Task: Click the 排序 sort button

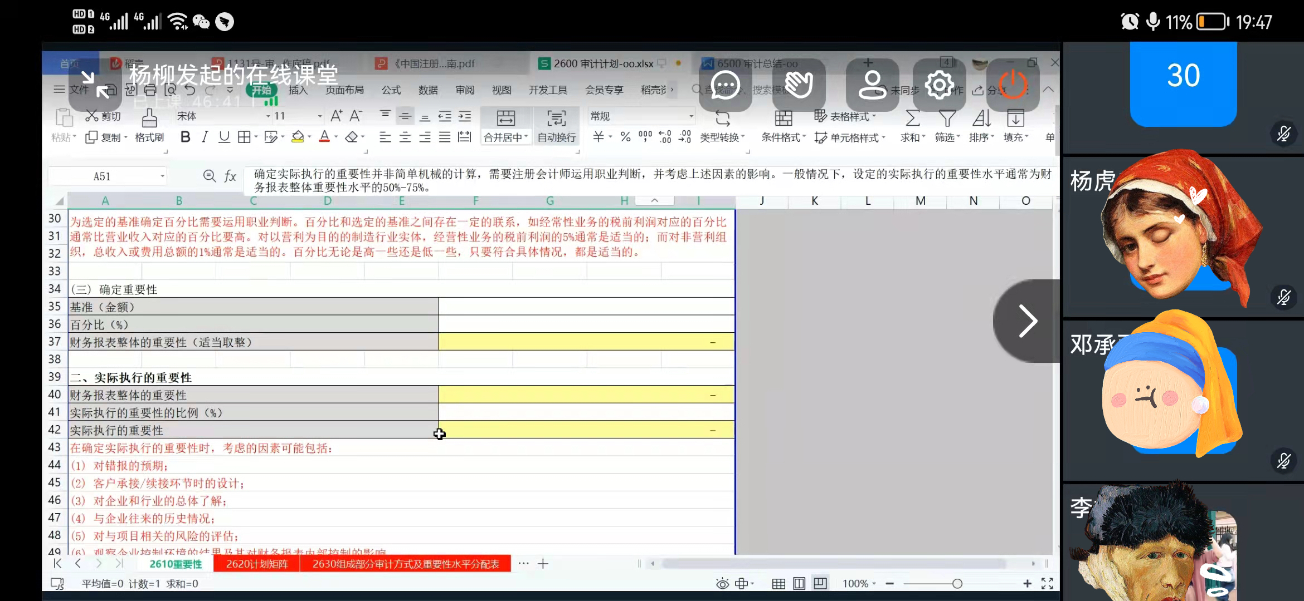Action: pos(981,126)
